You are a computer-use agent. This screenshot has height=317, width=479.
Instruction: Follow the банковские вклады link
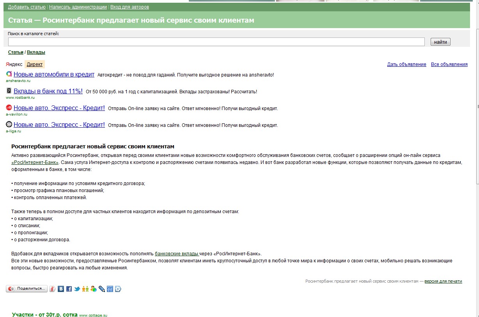tap(177, 254)
